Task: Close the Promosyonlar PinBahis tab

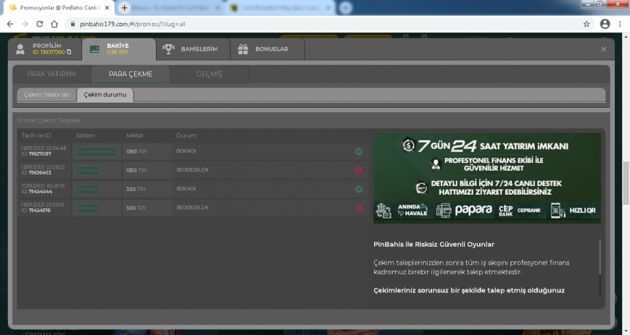Action: click(x=107, y=8)
